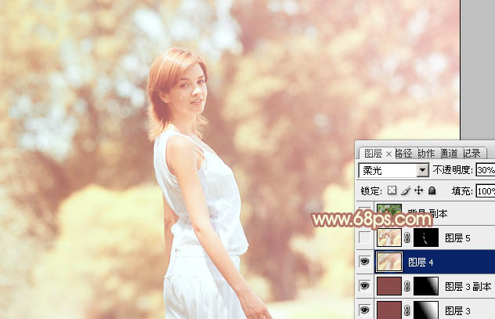Select the black layer mask of 图层 5
The height and width of the screenshot is (319, 495).
(426, 237)
